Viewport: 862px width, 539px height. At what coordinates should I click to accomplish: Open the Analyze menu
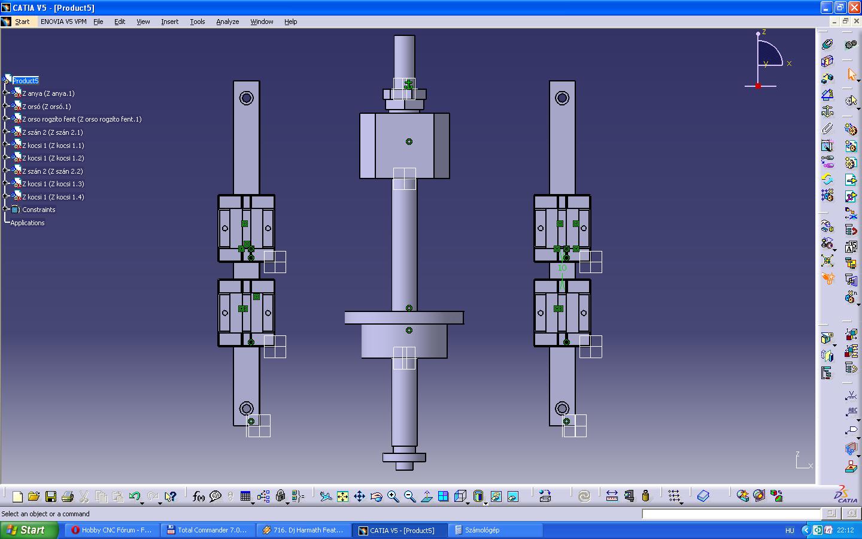point(227,22)
